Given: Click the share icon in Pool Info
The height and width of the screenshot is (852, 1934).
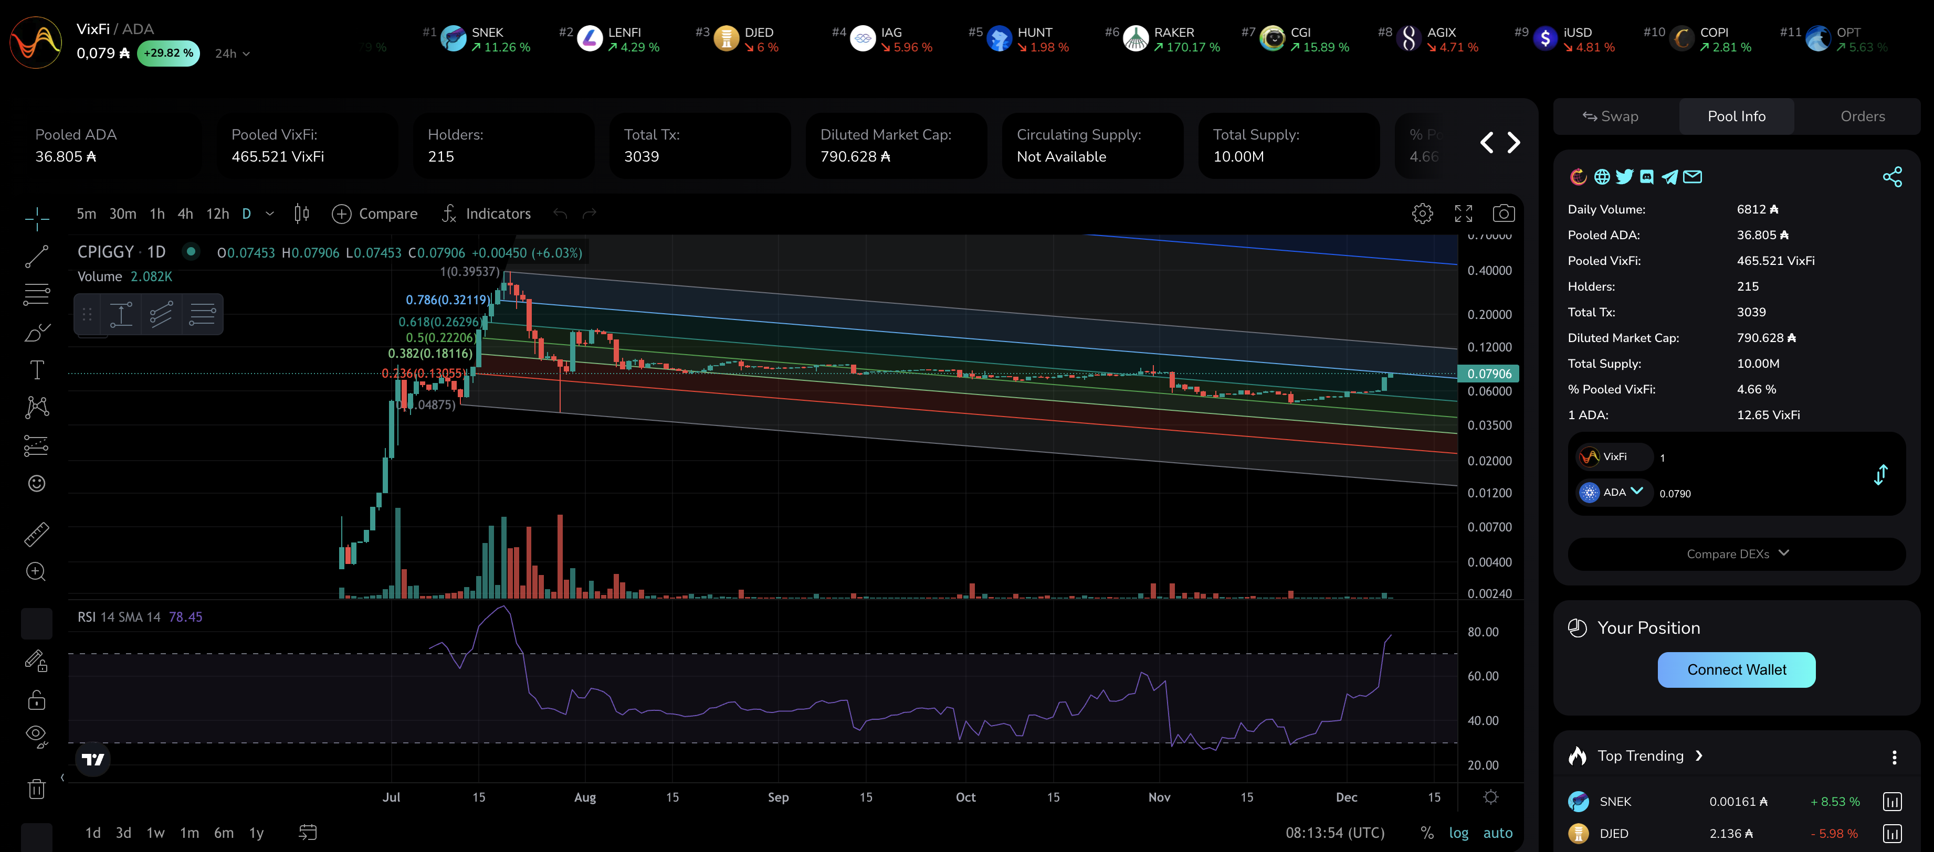Looking at the screenshot, I should 1892,177.
